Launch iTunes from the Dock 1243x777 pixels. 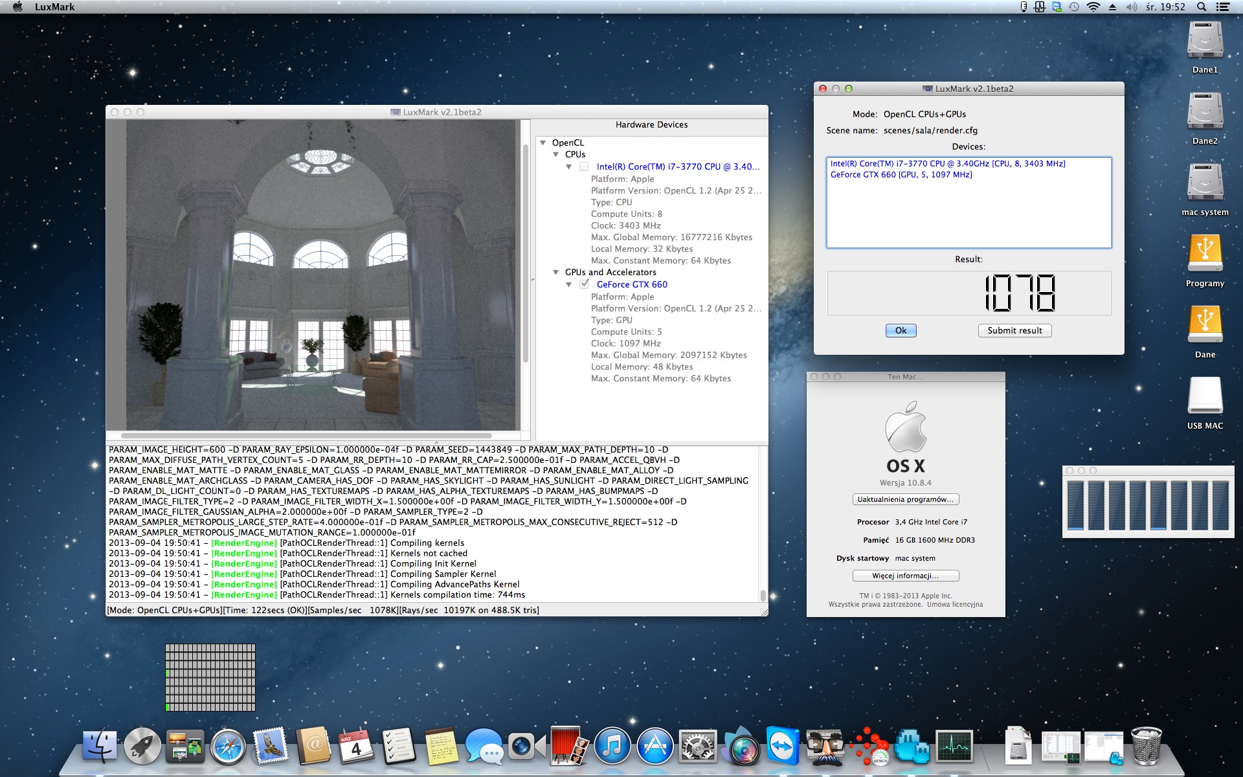click(x=612, y=746)
